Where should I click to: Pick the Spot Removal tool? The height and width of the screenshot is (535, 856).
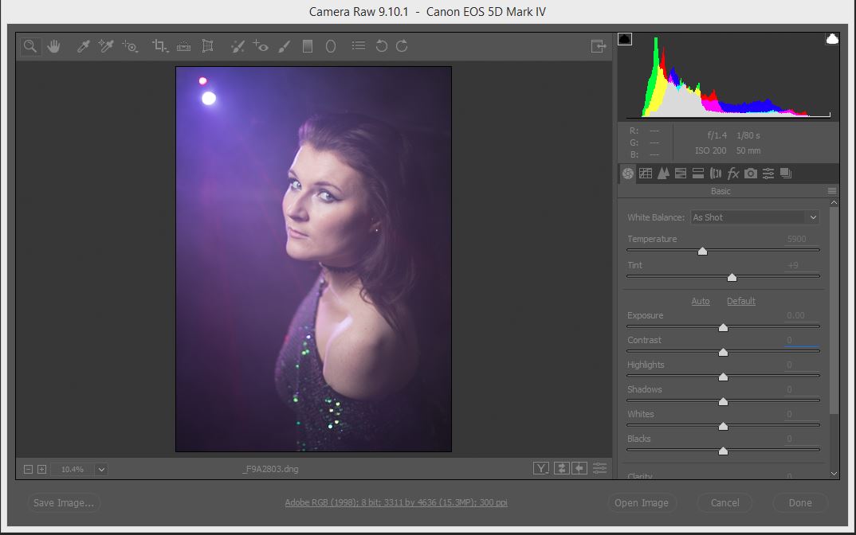pos(238,46)
